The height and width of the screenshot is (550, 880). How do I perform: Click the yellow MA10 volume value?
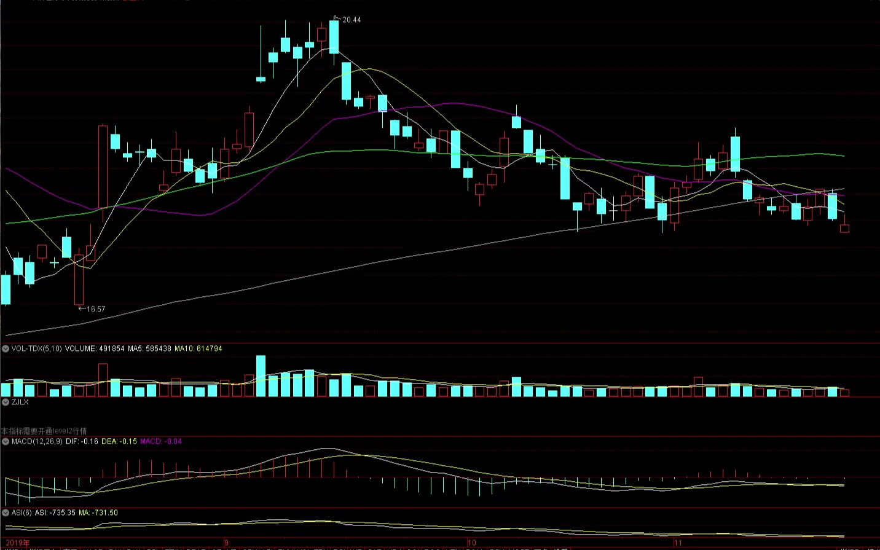click(x=198, y=349)
